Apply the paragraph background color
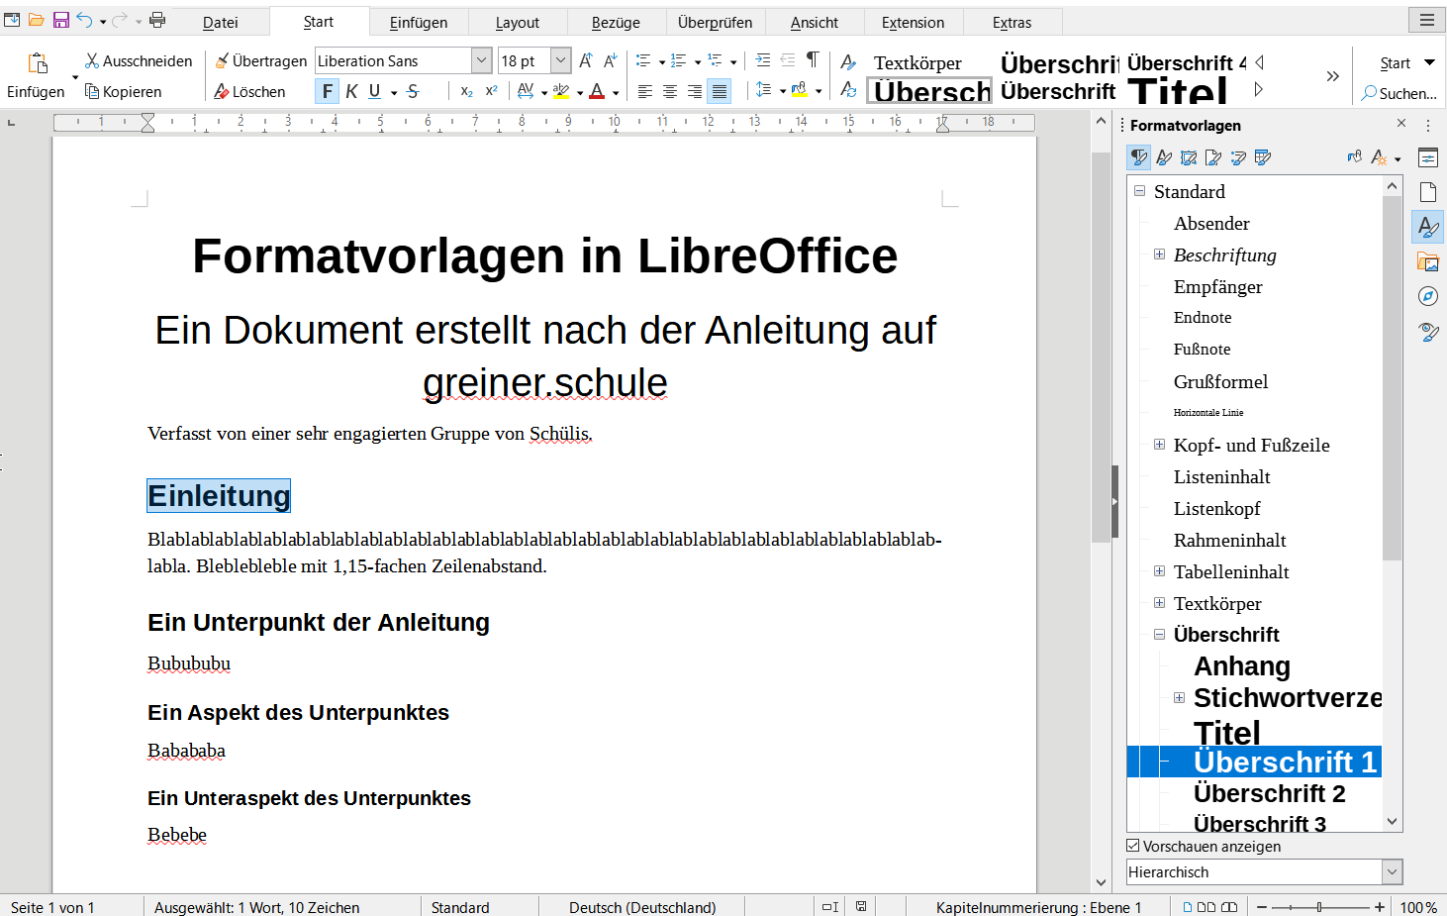 [x=800, y=91]
